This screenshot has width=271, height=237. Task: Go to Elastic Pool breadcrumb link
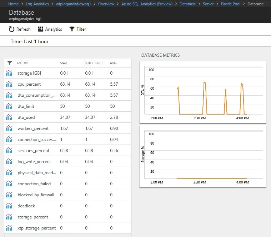tap(230, 4)
